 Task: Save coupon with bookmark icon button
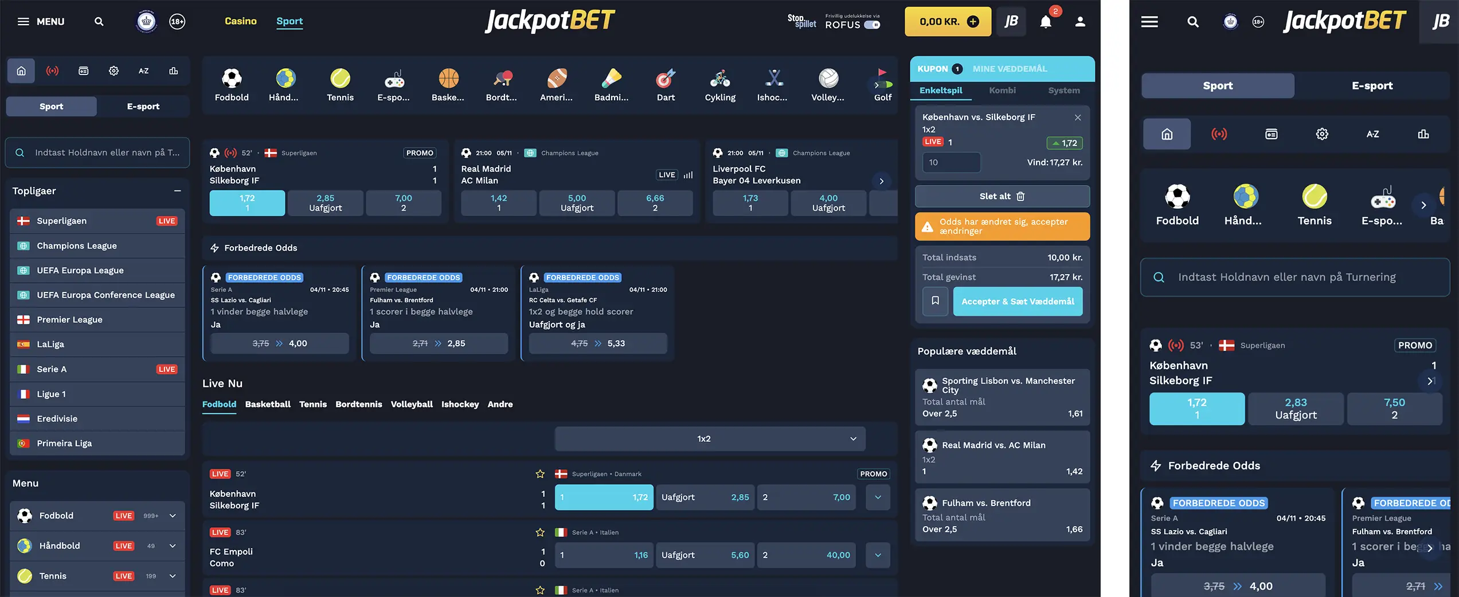[x=935, y=301]
